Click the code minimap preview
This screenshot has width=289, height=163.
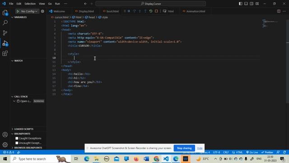pos(270,23)
